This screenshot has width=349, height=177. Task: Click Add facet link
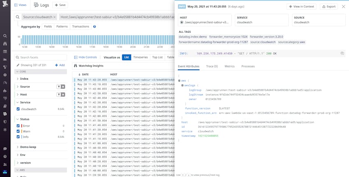60,65
